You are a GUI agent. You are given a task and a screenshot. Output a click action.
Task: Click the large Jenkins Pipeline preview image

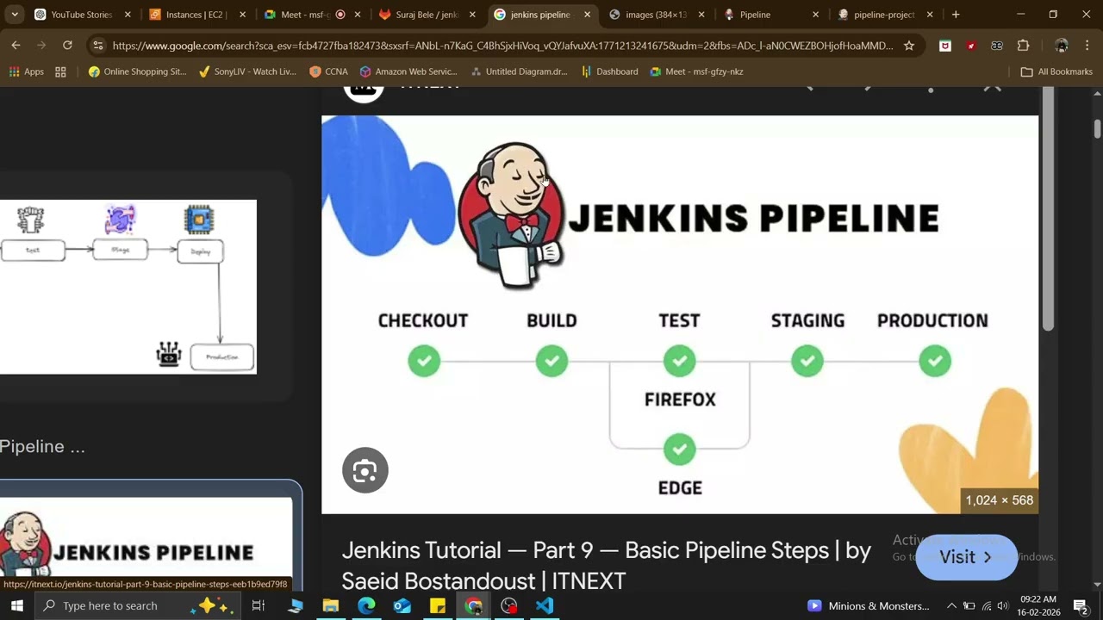coord(680,314)
